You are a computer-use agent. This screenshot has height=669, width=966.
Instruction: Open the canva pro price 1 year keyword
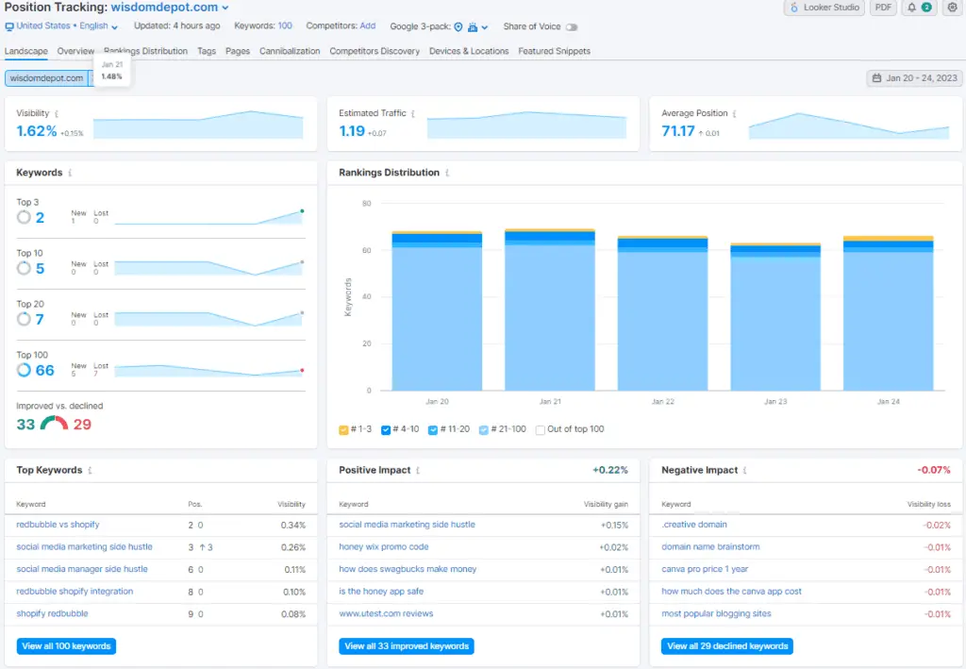pos(705,569)
